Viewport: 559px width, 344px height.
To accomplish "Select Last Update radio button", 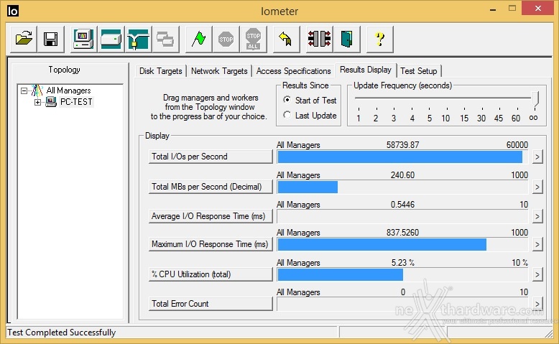I will click(287, 115).
